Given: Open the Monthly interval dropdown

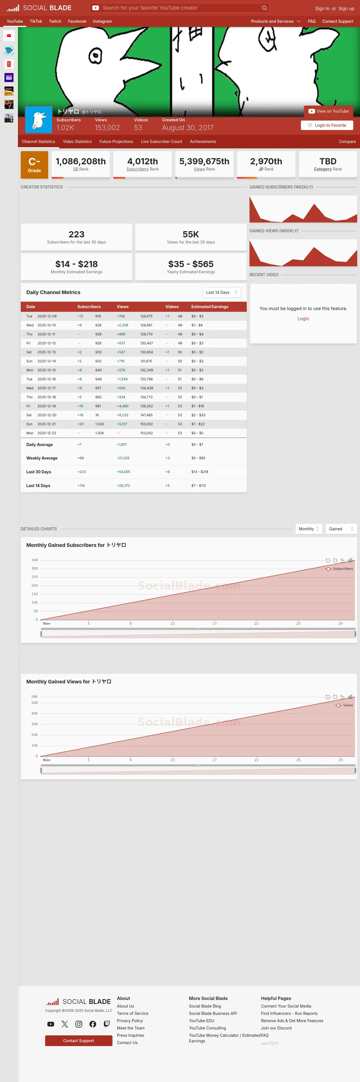Looking at the screenshot, I should [309, 529].
